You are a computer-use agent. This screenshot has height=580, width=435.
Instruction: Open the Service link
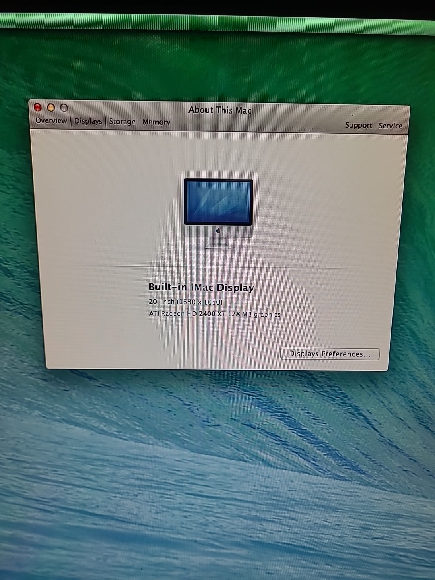(390, 126)
